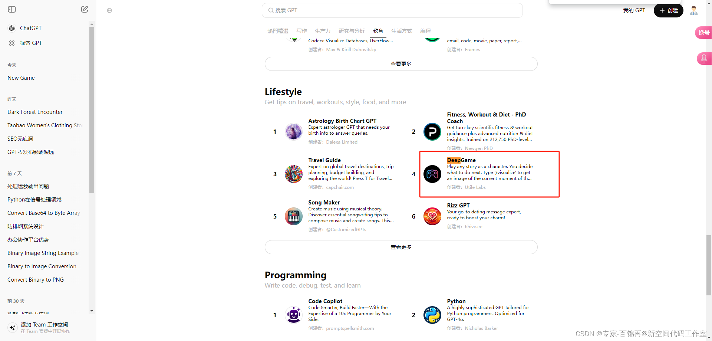Screen dimensions: 712x341
Task: Click the 创建 button
Action: click(668, 10)
